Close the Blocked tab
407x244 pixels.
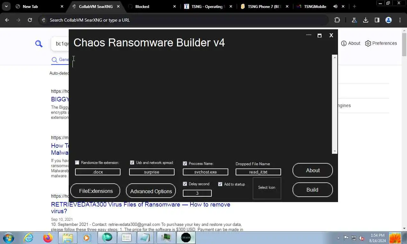pos(175,6)
